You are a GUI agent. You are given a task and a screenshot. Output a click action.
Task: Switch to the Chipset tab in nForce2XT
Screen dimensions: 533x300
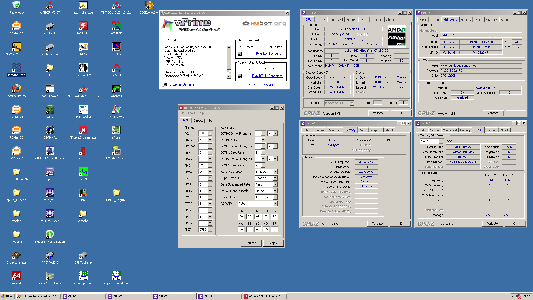point(198,121)
